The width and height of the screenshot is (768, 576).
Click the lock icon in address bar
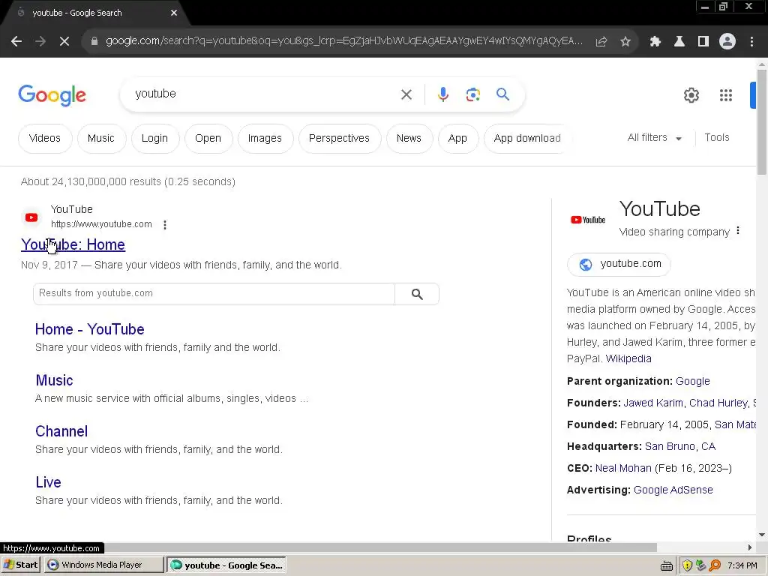tap(94, 41)
